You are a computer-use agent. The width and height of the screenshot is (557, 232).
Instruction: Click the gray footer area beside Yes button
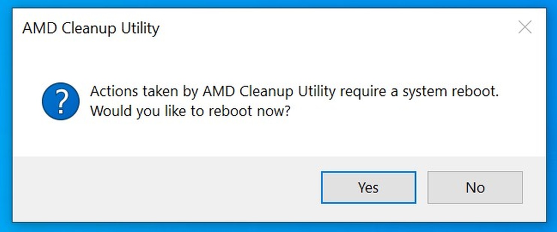coord(165,188)
